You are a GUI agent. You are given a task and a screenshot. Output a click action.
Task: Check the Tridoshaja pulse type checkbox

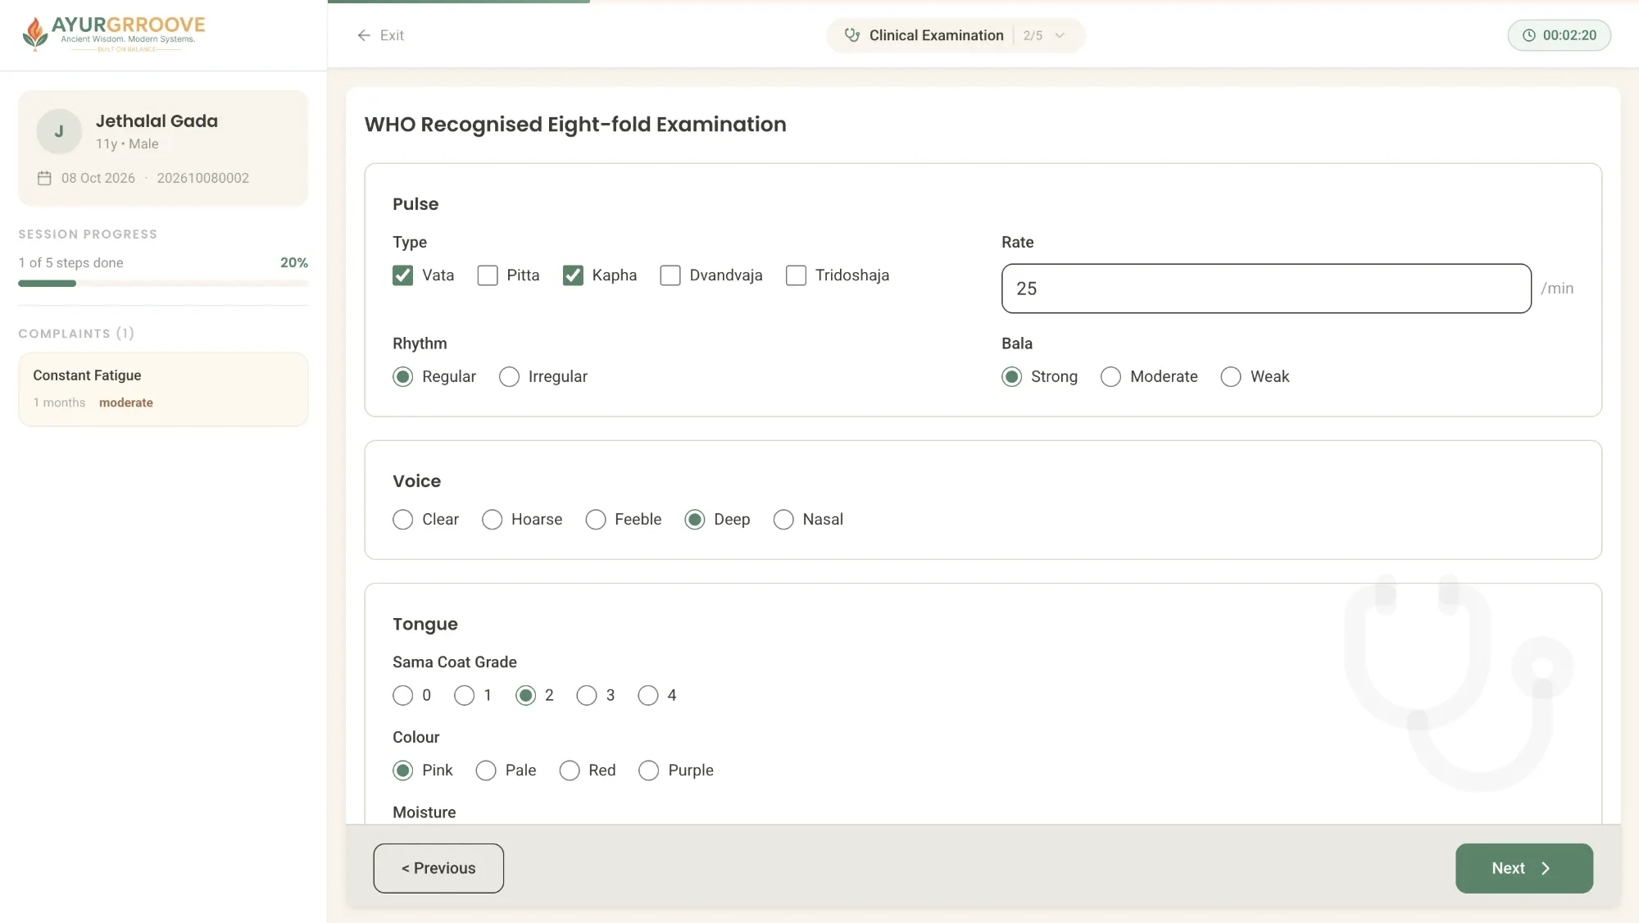(796, 275)
